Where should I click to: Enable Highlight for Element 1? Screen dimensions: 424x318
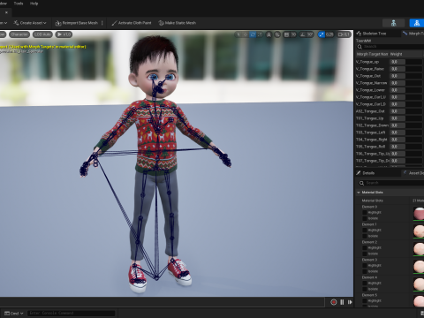click(365, 230)
